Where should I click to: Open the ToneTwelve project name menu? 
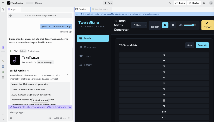[15, 3]
